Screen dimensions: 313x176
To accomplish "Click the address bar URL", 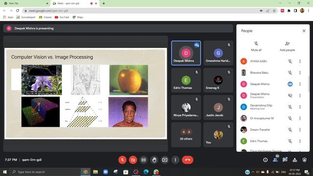I will pos(48,11).
